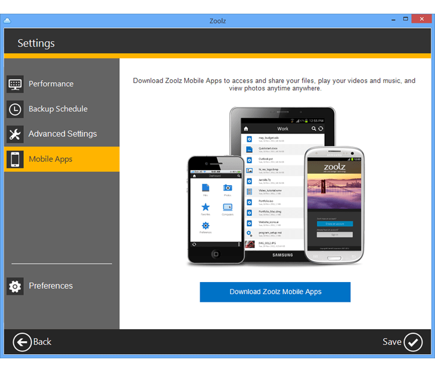Open the Preferences section
435x372 pixels.
62,286
